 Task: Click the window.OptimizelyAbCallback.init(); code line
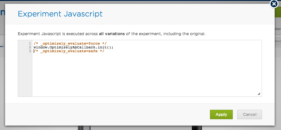[x=73, y=47]
